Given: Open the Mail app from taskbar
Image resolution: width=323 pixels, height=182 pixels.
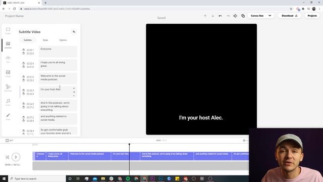Looking at the screenshot, I should point(95,178).
